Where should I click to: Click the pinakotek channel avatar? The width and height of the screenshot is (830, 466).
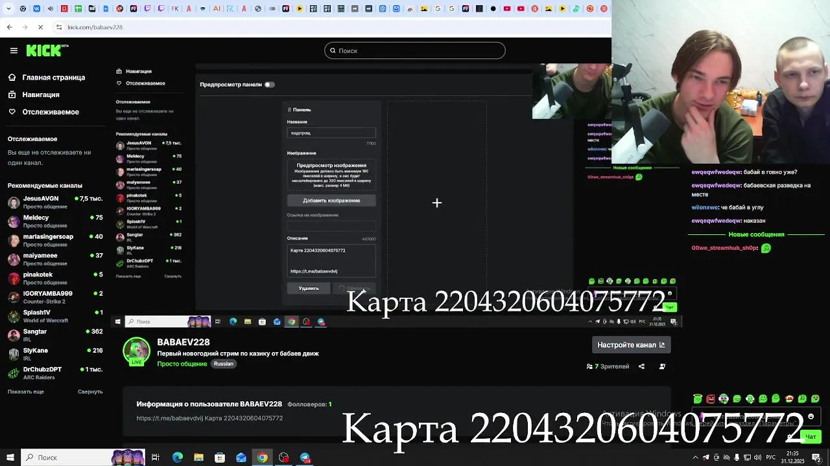(14, 278)
